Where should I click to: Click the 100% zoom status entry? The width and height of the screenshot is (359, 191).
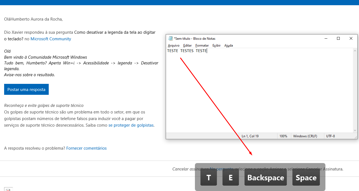click(x=283, y=136)
